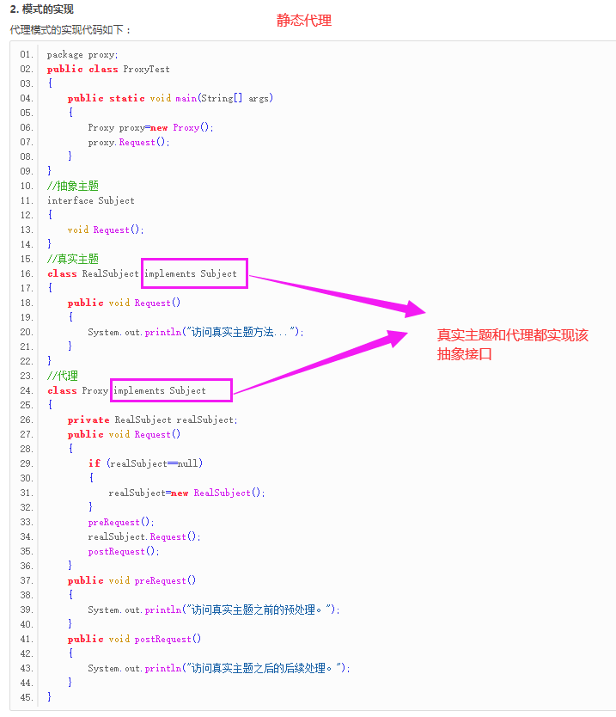Click 'main(String[] args)' on line 04

point(224,98)
